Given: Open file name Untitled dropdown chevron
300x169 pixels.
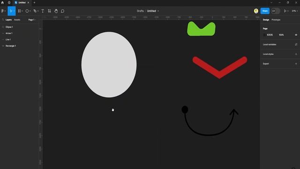Looking at the screenshot, I should [x=158, y=11].
